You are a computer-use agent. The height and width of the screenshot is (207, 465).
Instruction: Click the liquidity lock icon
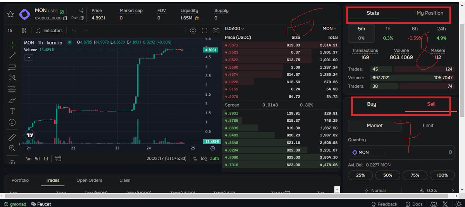197,18
